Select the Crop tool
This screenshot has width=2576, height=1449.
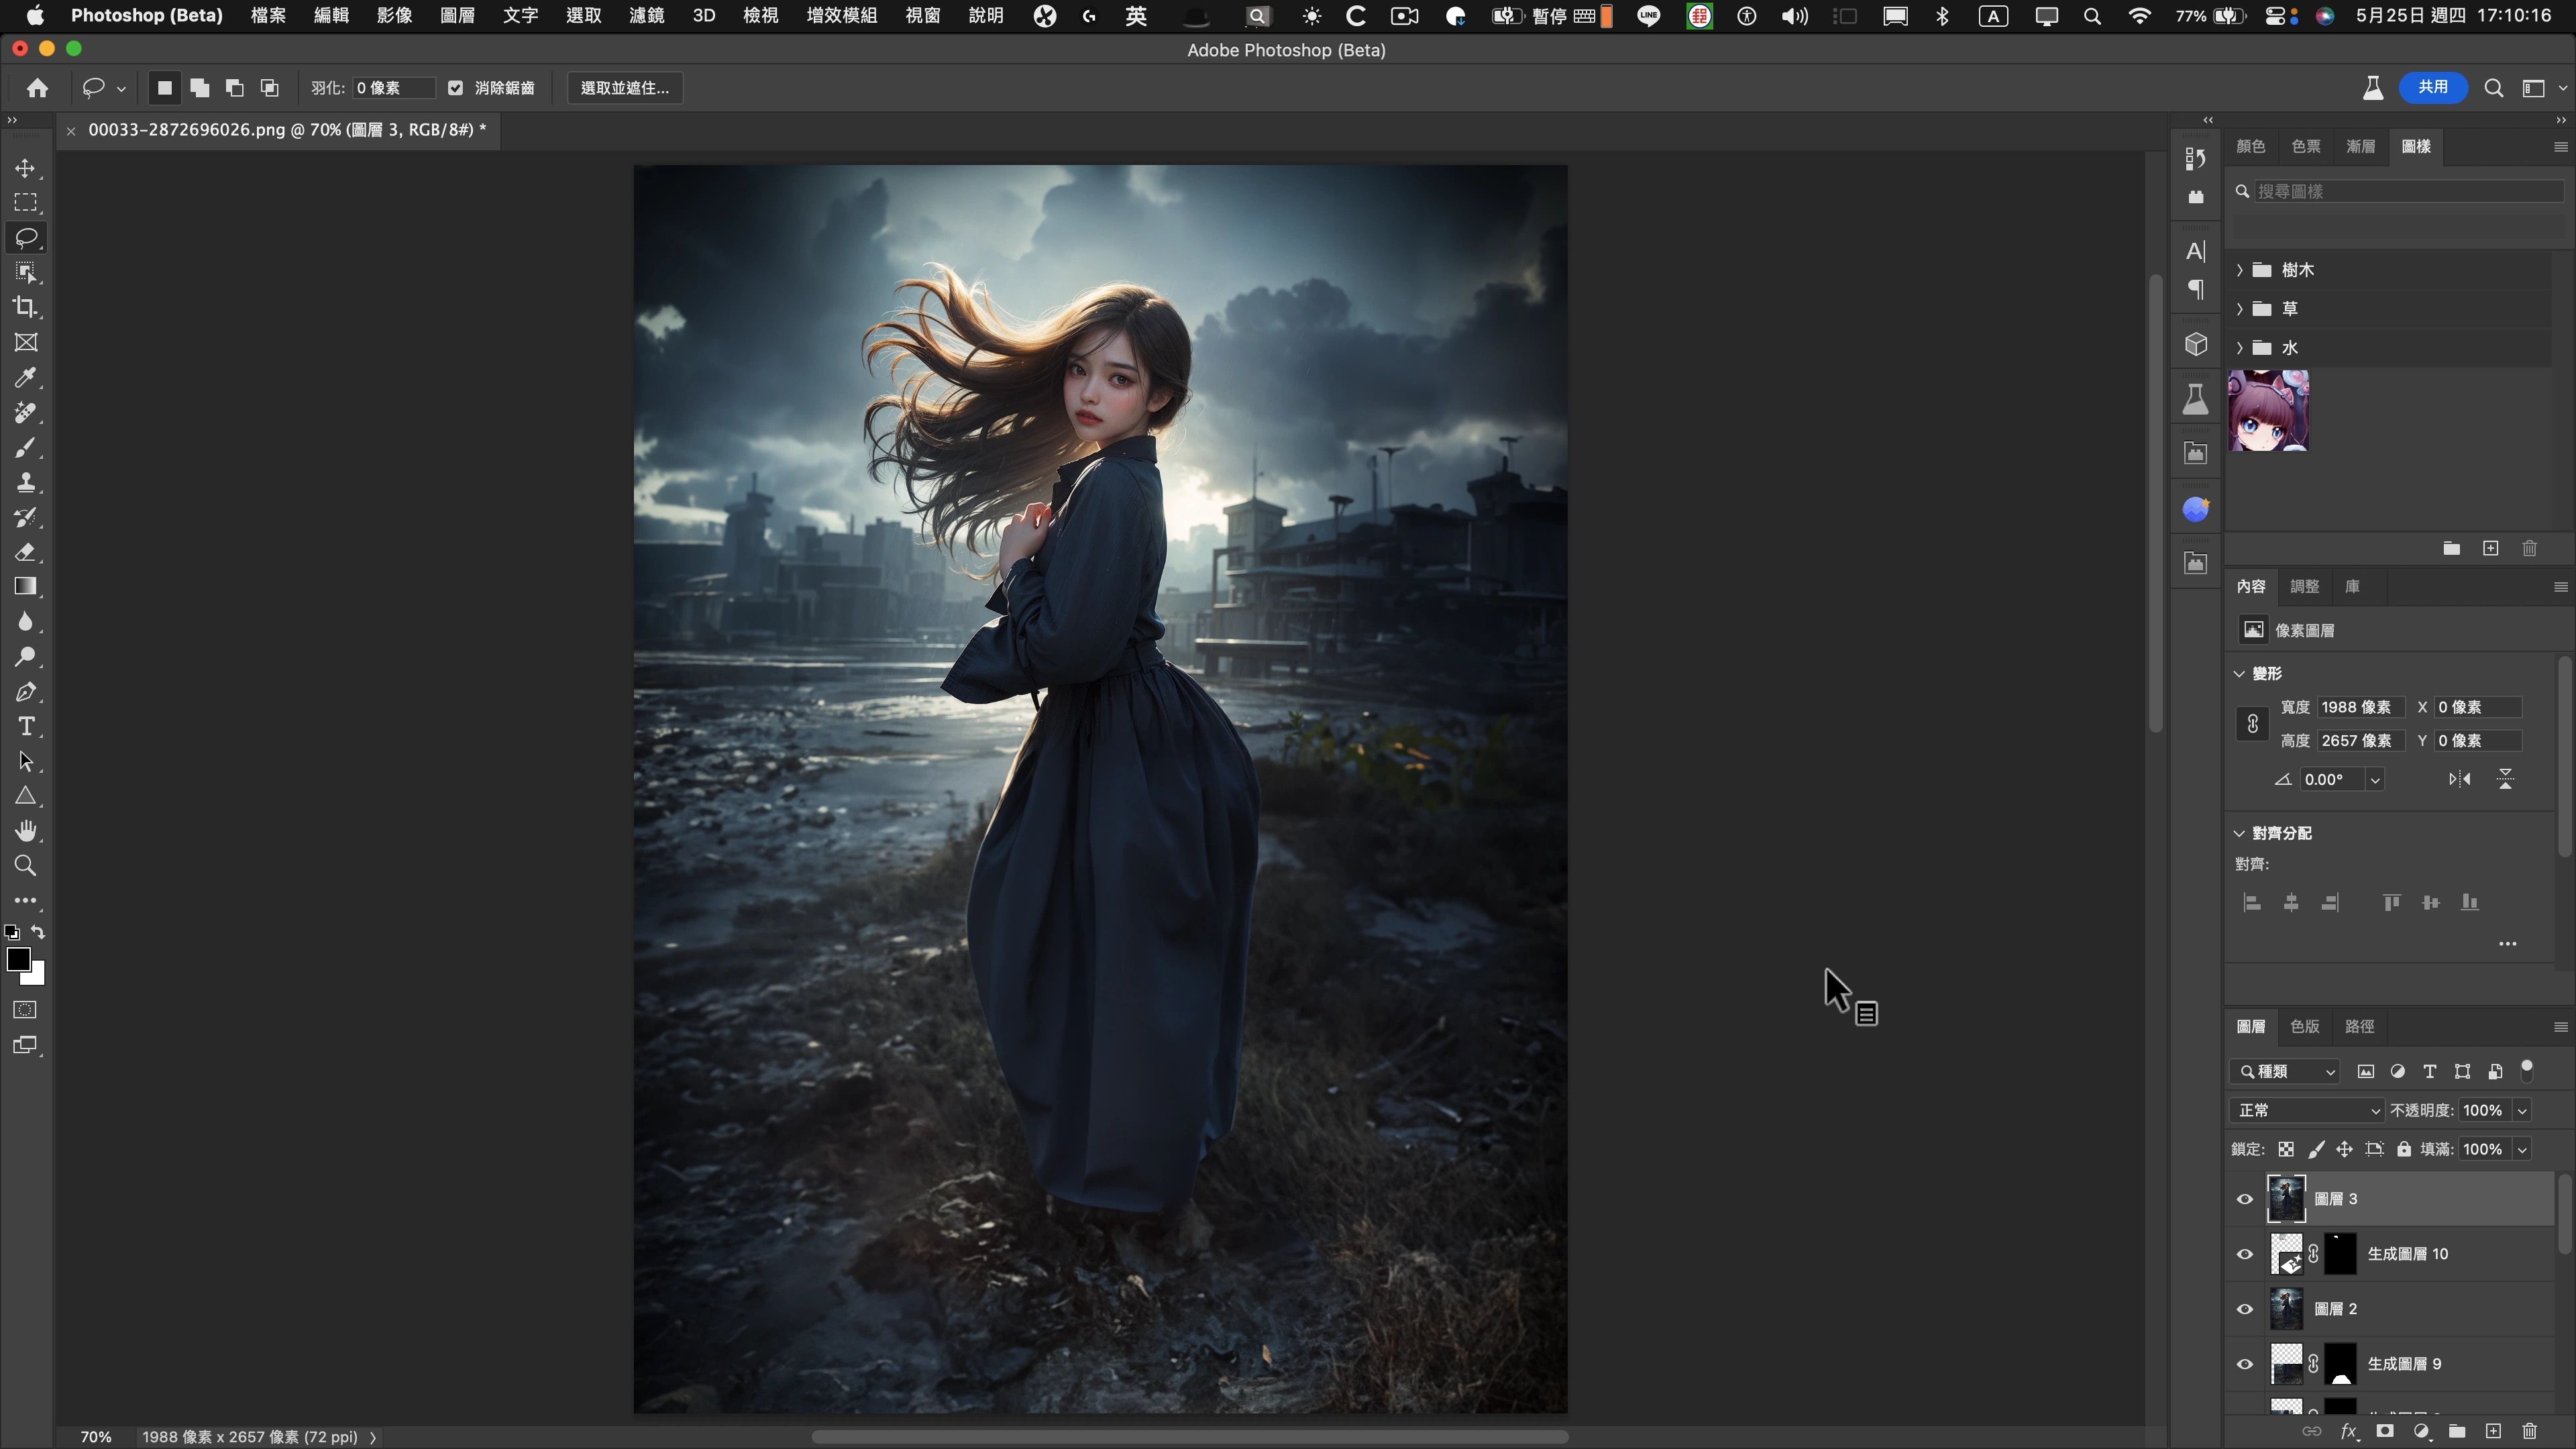(26, 308)
